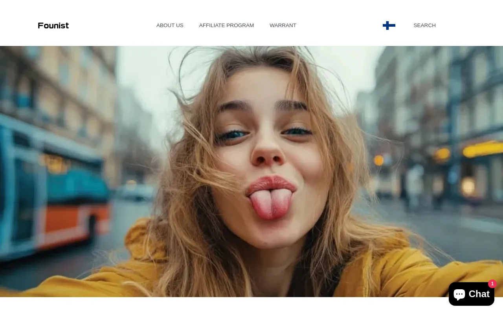The width and height of the screenshot is (503, 314).
Task: Click the 'Chat' text label
Action: point(479,294)
